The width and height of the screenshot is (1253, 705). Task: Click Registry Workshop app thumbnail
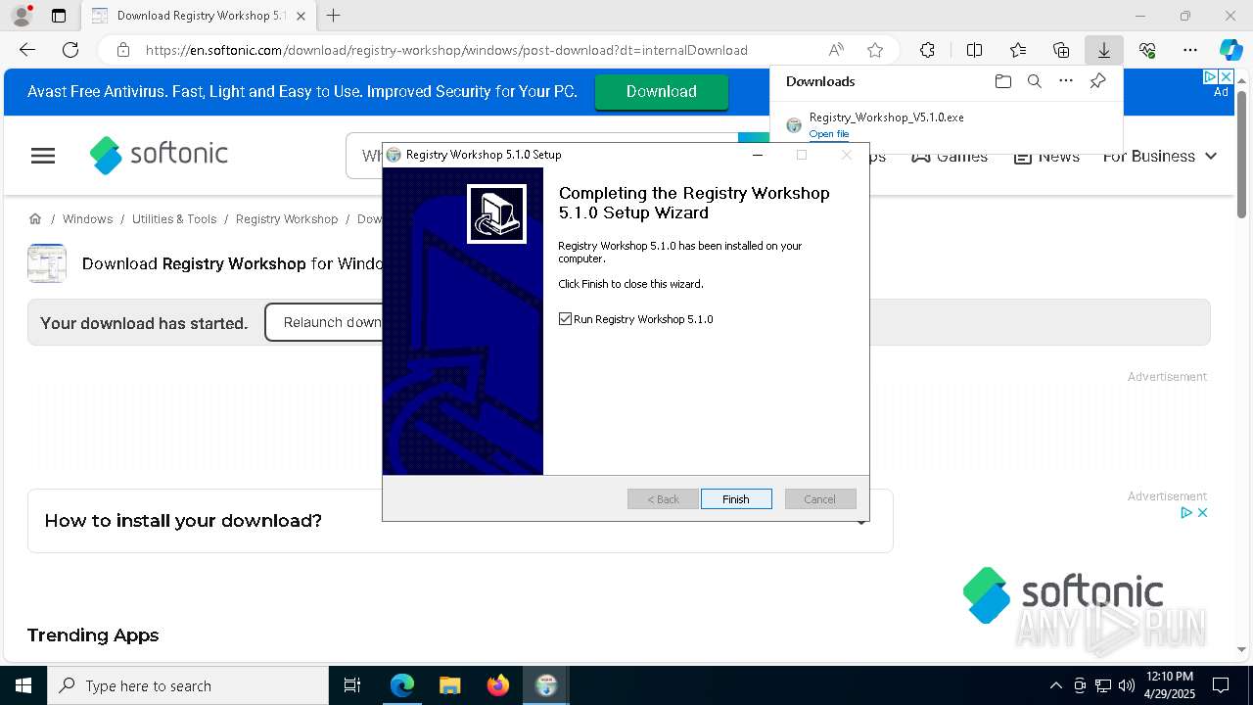coord(47,263)
